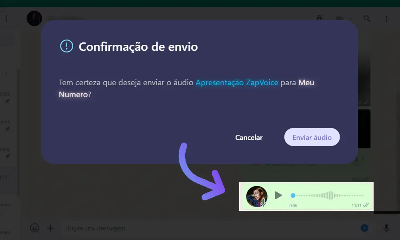This screenshot has height=240, width=400.
Task: Click the exclamation info icon in the dialog
Action: pos(66,46)
